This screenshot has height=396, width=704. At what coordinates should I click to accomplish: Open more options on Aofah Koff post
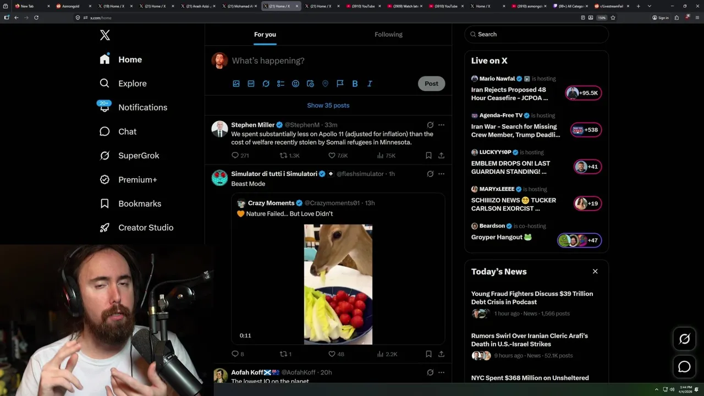[x=441, y=372]
